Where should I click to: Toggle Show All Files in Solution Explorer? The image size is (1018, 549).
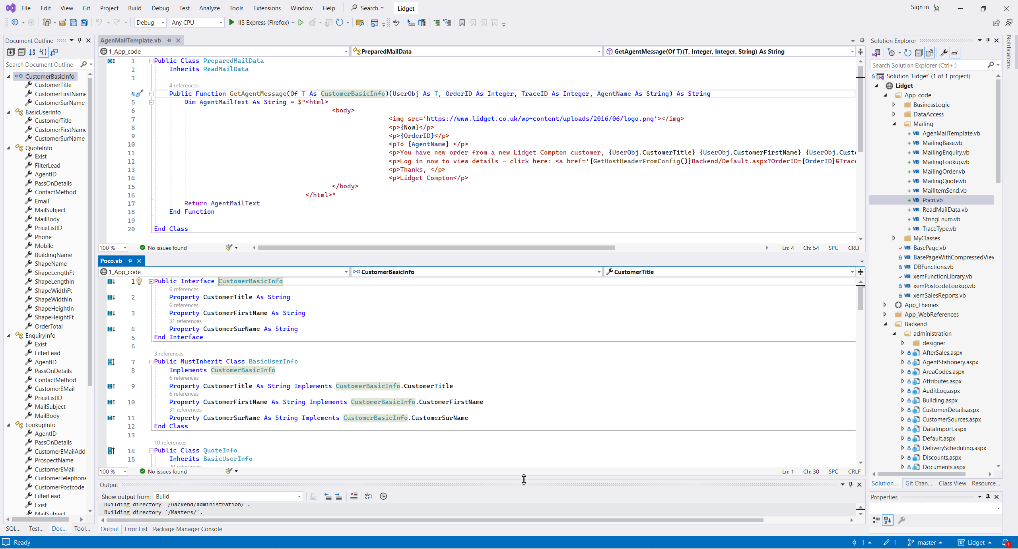pos(929,52)
